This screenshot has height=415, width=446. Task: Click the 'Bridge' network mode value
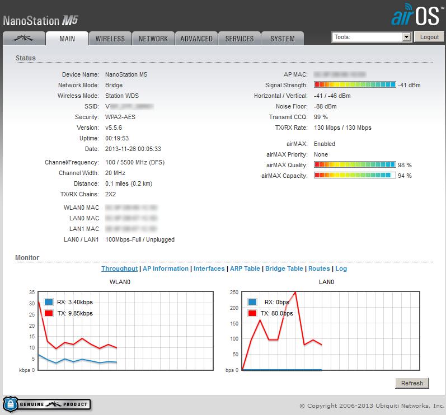(x=114, y=85)
